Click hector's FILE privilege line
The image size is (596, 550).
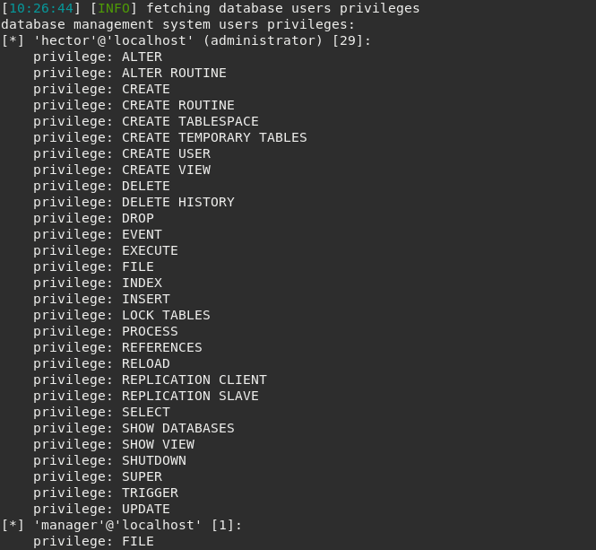tap(93, 266)
